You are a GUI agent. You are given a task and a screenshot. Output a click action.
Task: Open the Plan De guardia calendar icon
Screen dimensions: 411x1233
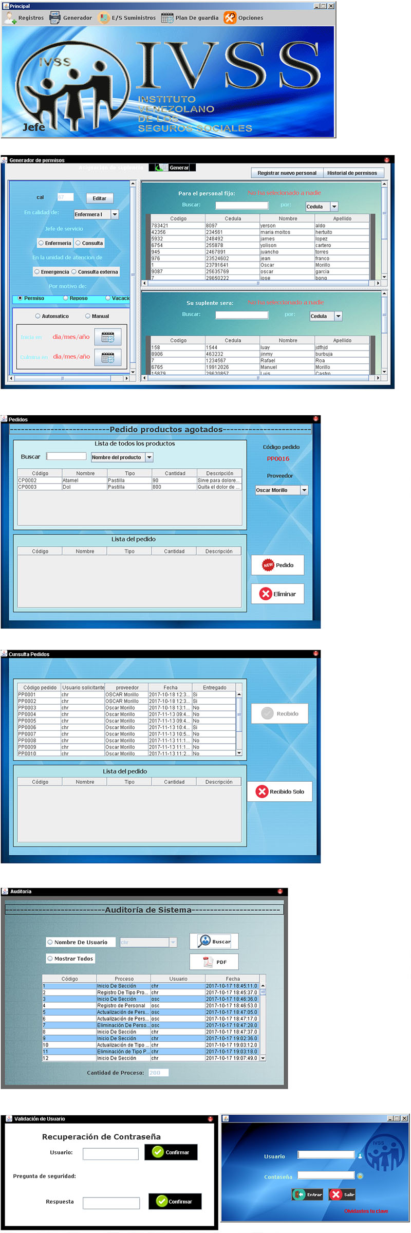(x=167, y=18)
